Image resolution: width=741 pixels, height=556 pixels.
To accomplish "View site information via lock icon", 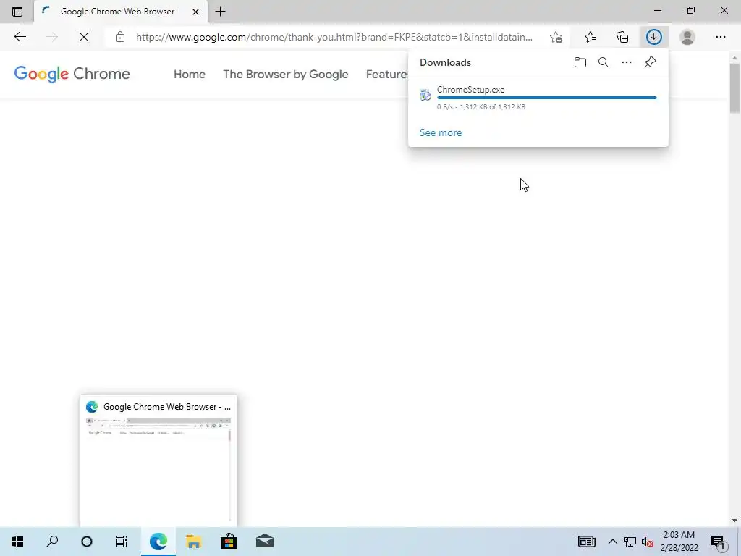I will pos(120,37).
